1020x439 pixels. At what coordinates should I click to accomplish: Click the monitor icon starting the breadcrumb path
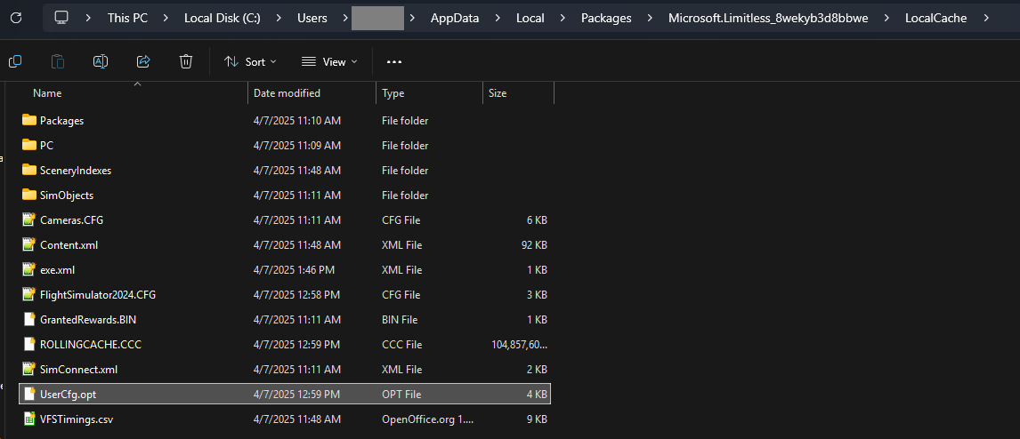tap(61, 18)
